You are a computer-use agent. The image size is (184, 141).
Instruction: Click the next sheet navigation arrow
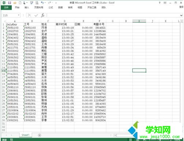(11, 135)
